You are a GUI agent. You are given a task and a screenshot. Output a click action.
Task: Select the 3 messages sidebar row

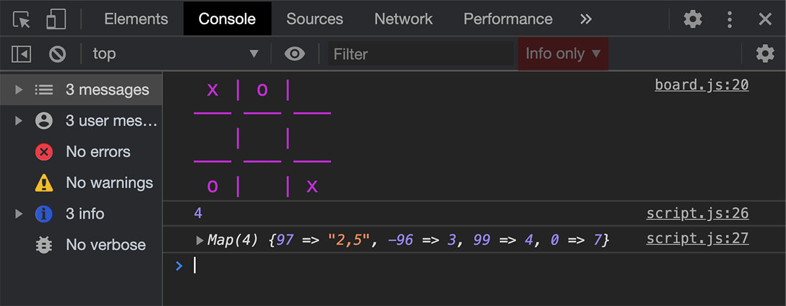click(81, 90)
